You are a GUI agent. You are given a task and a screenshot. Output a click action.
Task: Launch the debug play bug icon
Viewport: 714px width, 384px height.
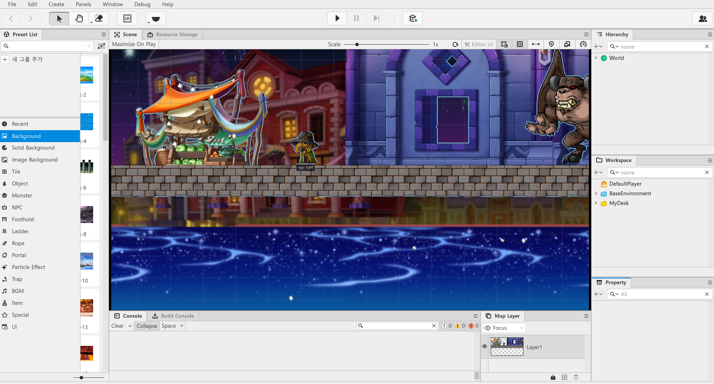coord(413,18)
